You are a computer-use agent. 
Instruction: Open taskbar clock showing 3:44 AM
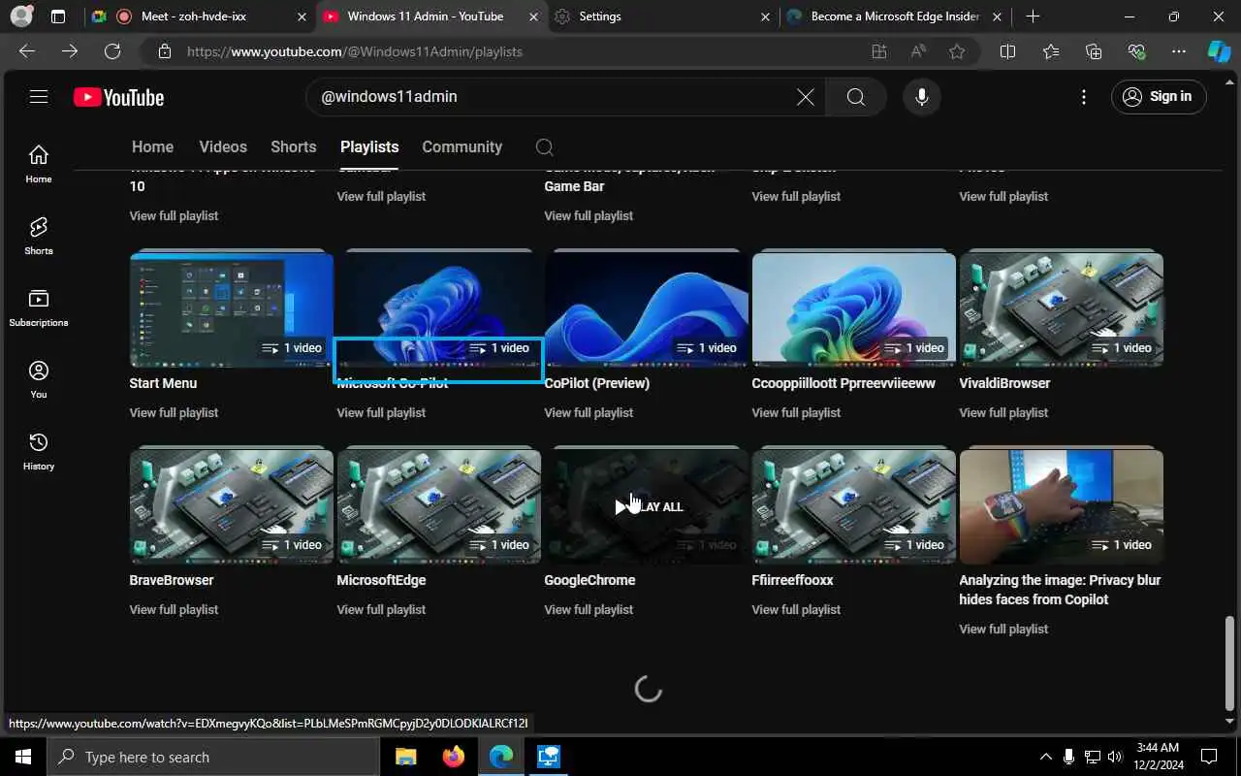coord(1157,757)
